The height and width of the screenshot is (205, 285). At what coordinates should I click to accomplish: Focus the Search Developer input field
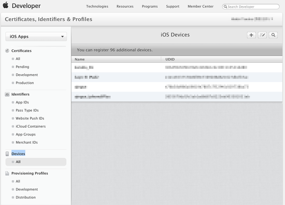pyautogui.click(x=251, y=7)
